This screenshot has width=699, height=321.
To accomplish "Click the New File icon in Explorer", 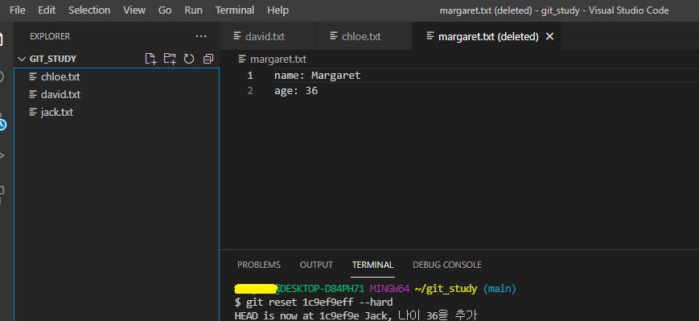I will point(151,59).
